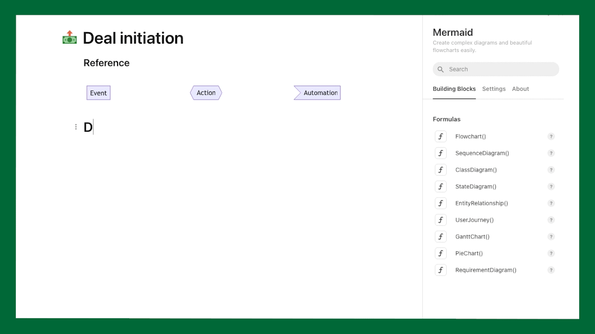595x334 pixels.
Task: Expand options for PieChart() help
Action: pyautogui.click(x=551, y=253)
